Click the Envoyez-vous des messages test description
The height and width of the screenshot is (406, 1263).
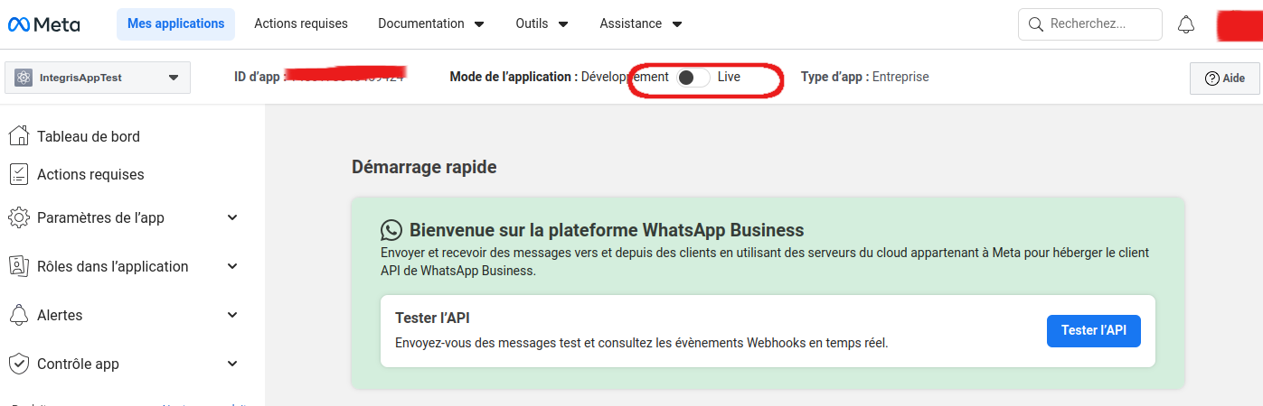point(642,343)
